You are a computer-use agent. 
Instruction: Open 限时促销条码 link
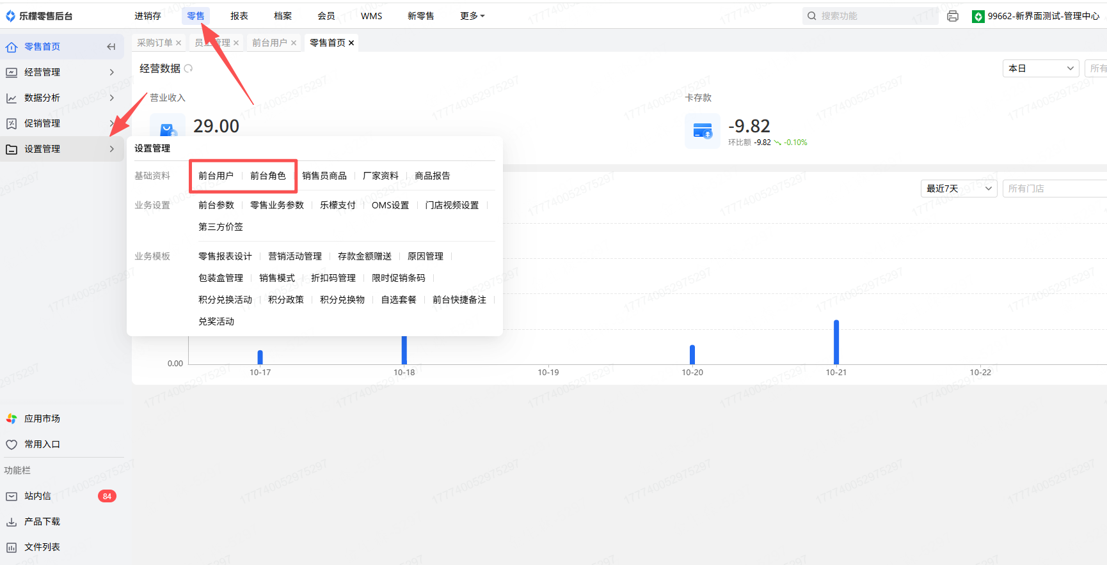[399, 278]
